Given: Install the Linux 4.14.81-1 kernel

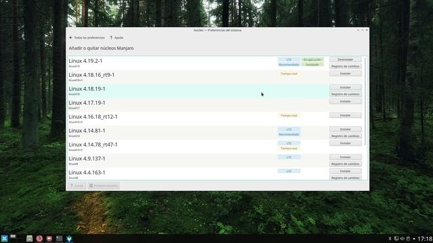Looking at the screenshot, I should coord(345,129).
